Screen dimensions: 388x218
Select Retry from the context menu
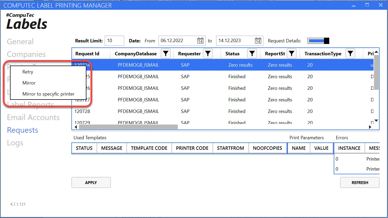pos(28,72)
